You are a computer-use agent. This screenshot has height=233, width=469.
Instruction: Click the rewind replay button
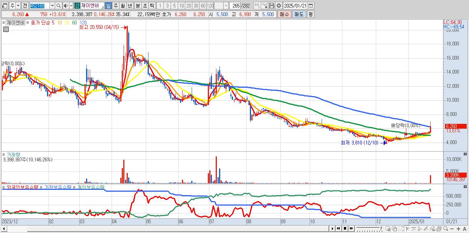339,228
